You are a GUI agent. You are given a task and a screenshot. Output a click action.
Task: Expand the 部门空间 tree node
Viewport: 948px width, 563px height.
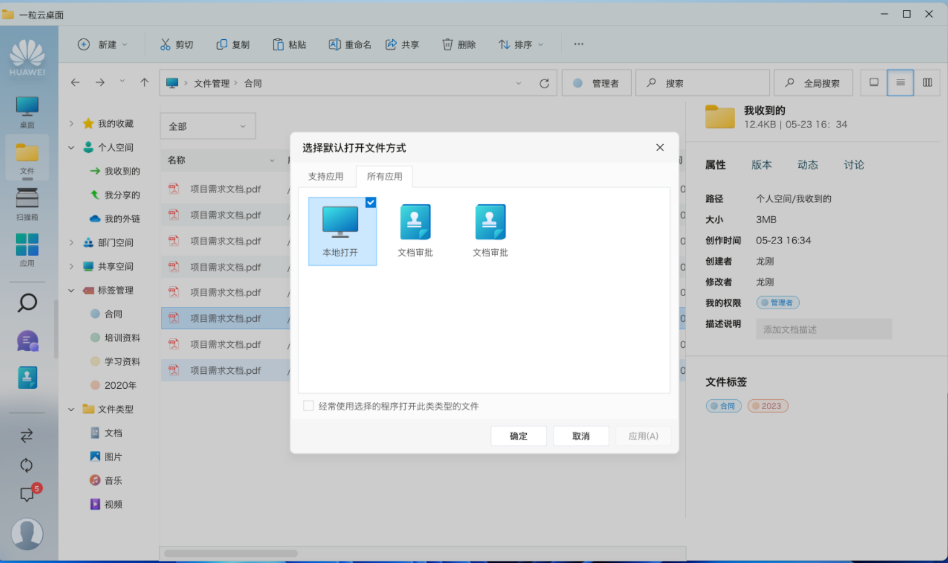point(72,243)
